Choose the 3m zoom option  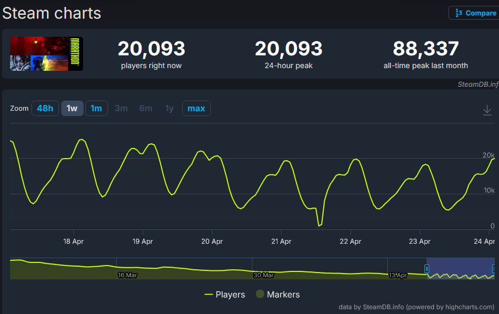(x=121, y=109)
